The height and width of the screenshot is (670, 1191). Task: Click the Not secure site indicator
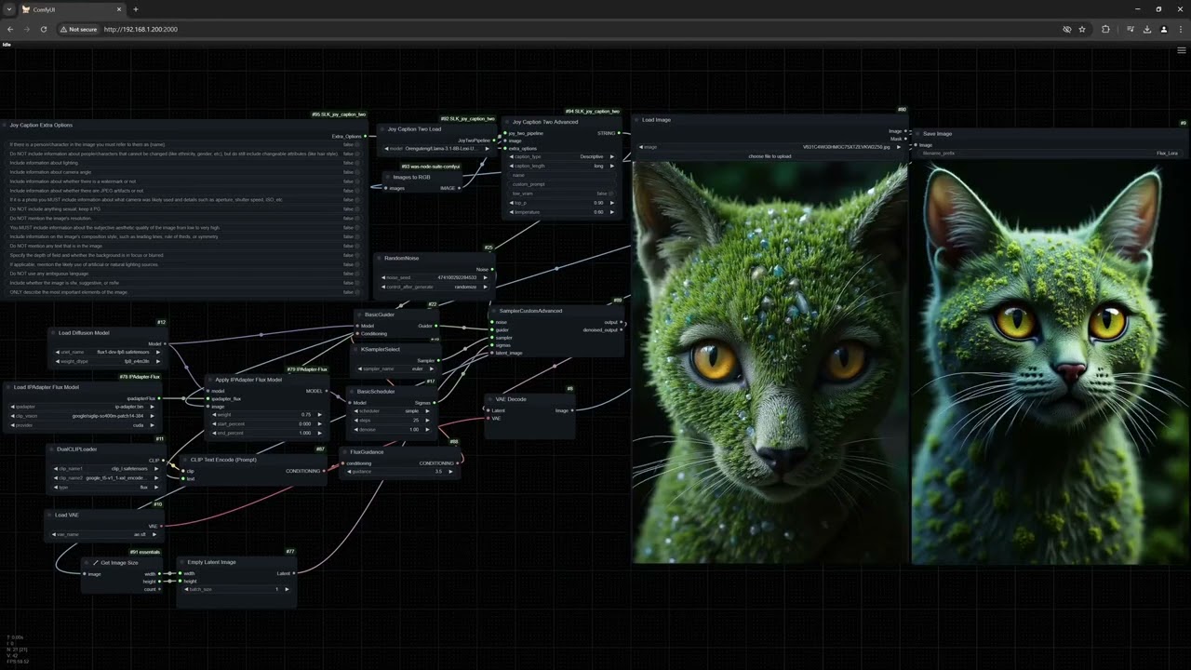point(78,29)
